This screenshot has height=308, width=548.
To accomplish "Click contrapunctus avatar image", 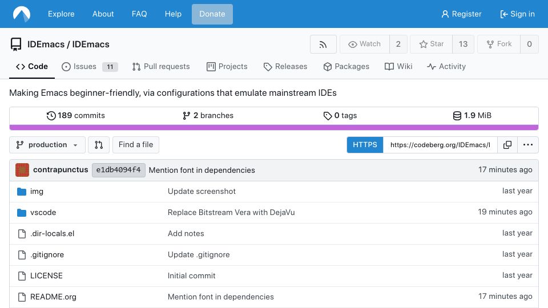I will (22, 170).
